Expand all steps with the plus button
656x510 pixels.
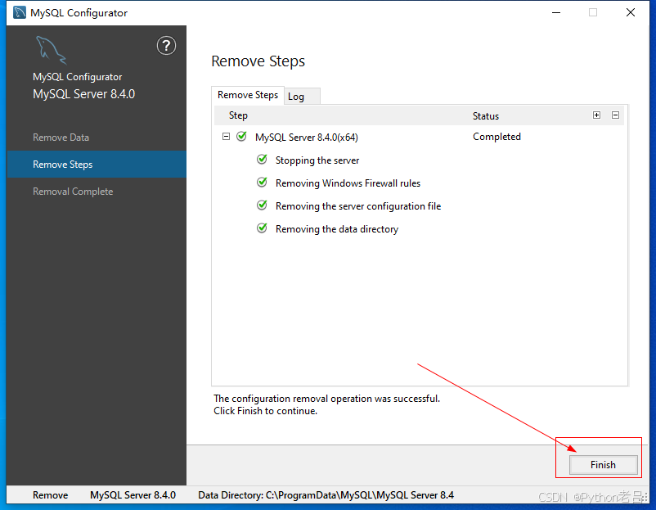[x=596, y=115]
